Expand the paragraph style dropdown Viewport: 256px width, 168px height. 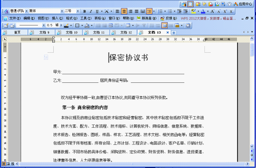tap(26, 11)
